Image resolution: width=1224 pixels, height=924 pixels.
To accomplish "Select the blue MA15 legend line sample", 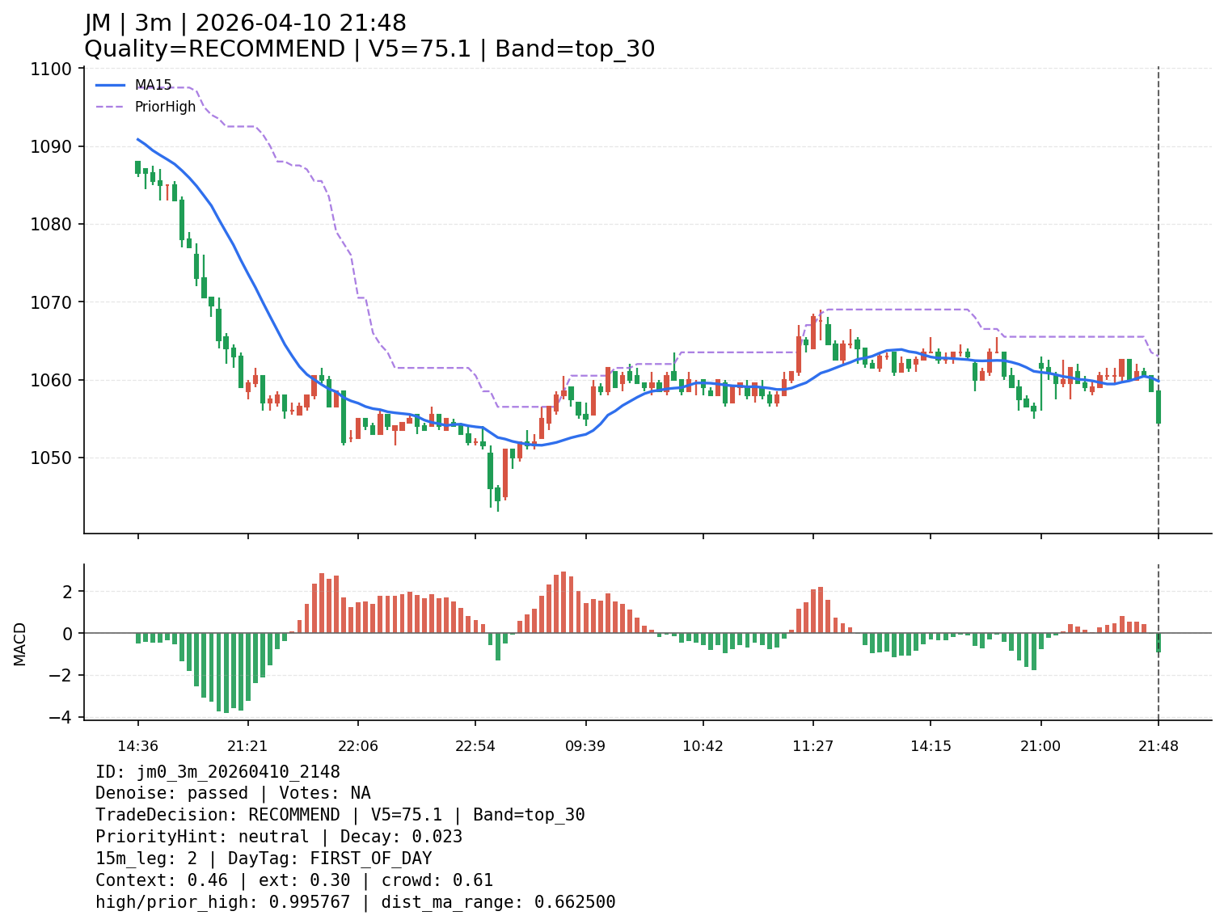I will [111, 85].
